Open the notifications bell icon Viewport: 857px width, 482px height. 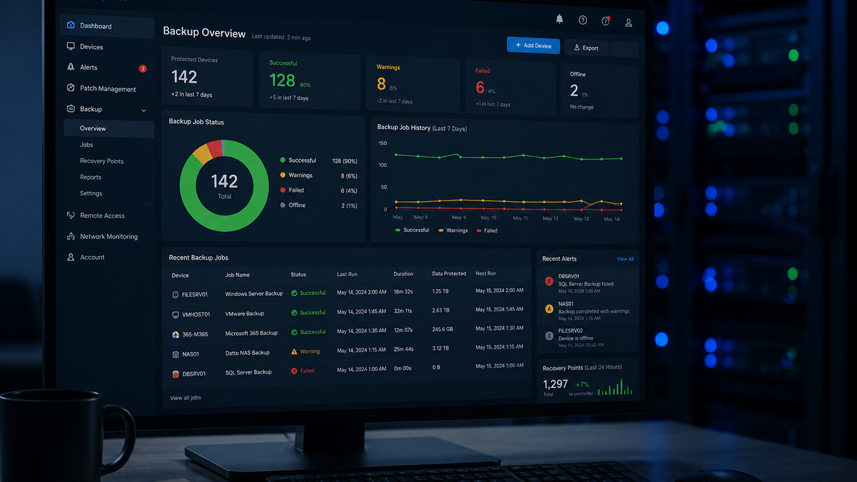559,19
